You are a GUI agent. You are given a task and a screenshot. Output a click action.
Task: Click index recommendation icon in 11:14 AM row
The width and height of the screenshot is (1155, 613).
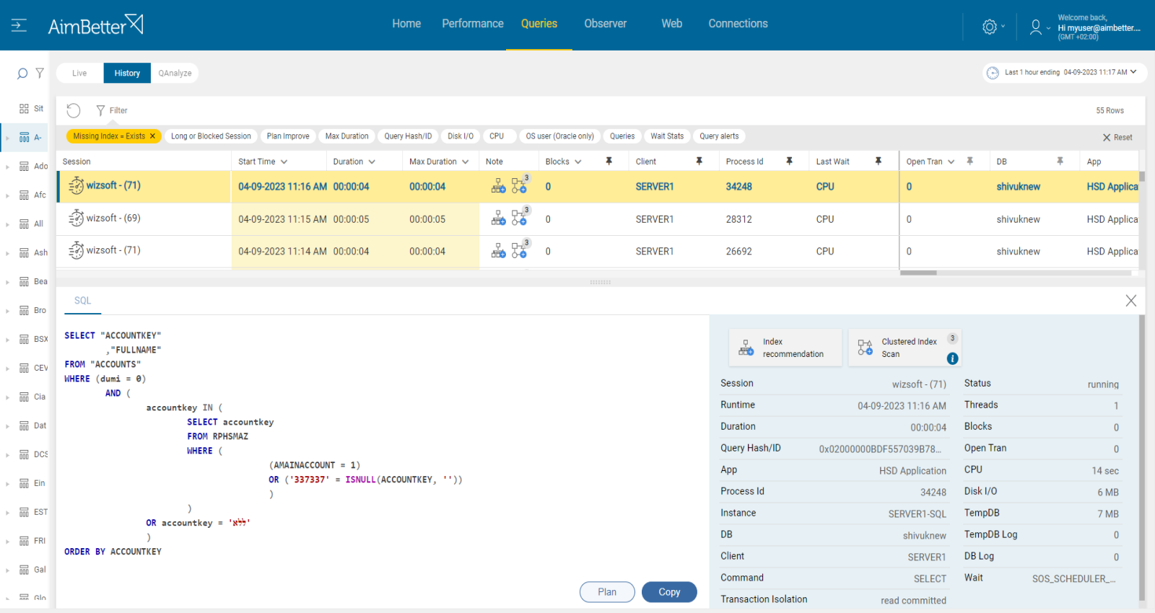tap(498, 251)
